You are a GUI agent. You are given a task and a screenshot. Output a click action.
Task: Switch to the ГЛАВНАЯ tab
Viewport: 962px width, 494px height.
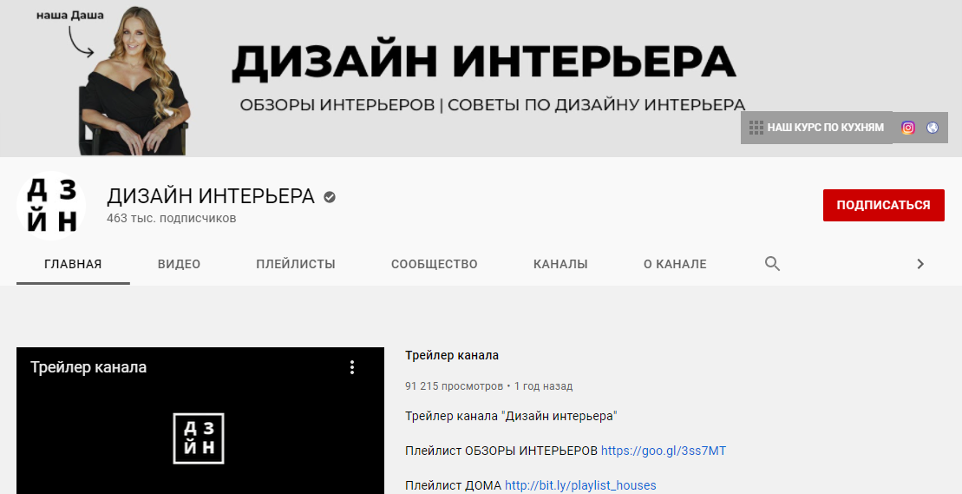pyautogui.click(x=73, y=264)
